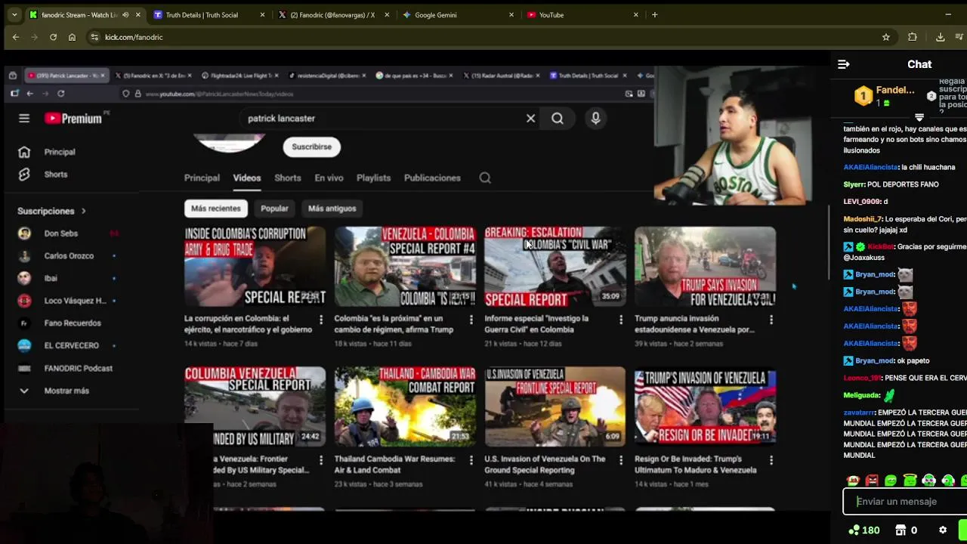Image resolution: width=967 pixels, height=544 pixels.
Task: Open the channel En vivo tab
Action: 329,178
